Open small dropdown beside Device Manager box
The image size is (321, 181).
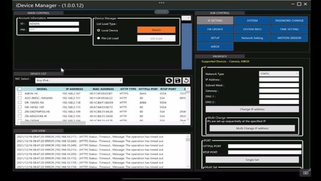coord(186,18)
